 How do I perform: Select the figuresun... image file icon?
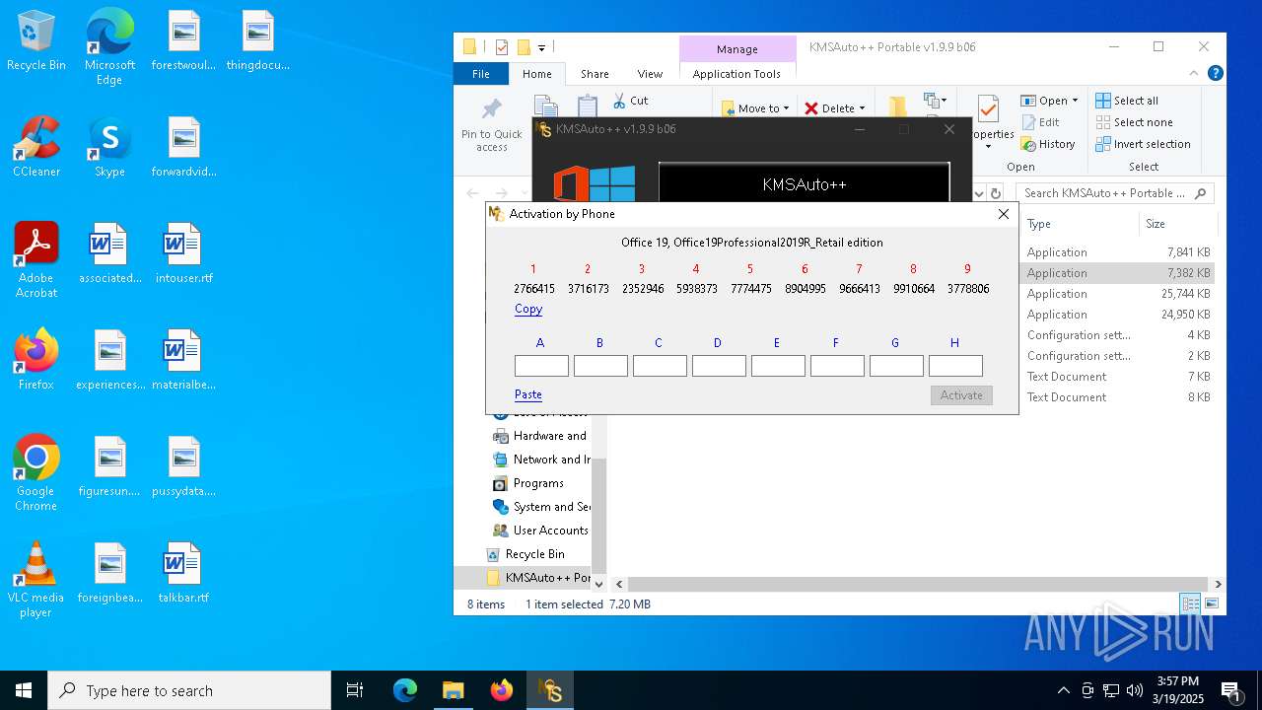tap(109, 466)
